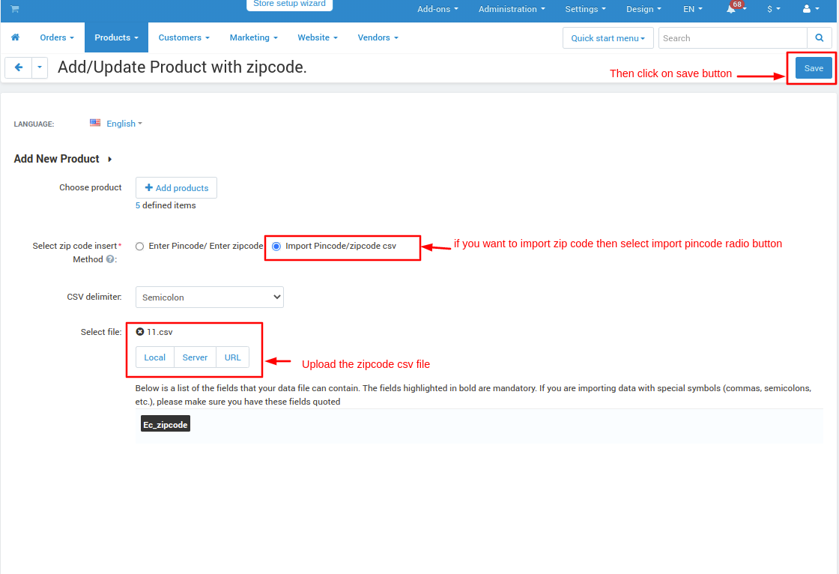Click the 11.csv file name
The height and width of the screenshot is (574, 839).
160,332
